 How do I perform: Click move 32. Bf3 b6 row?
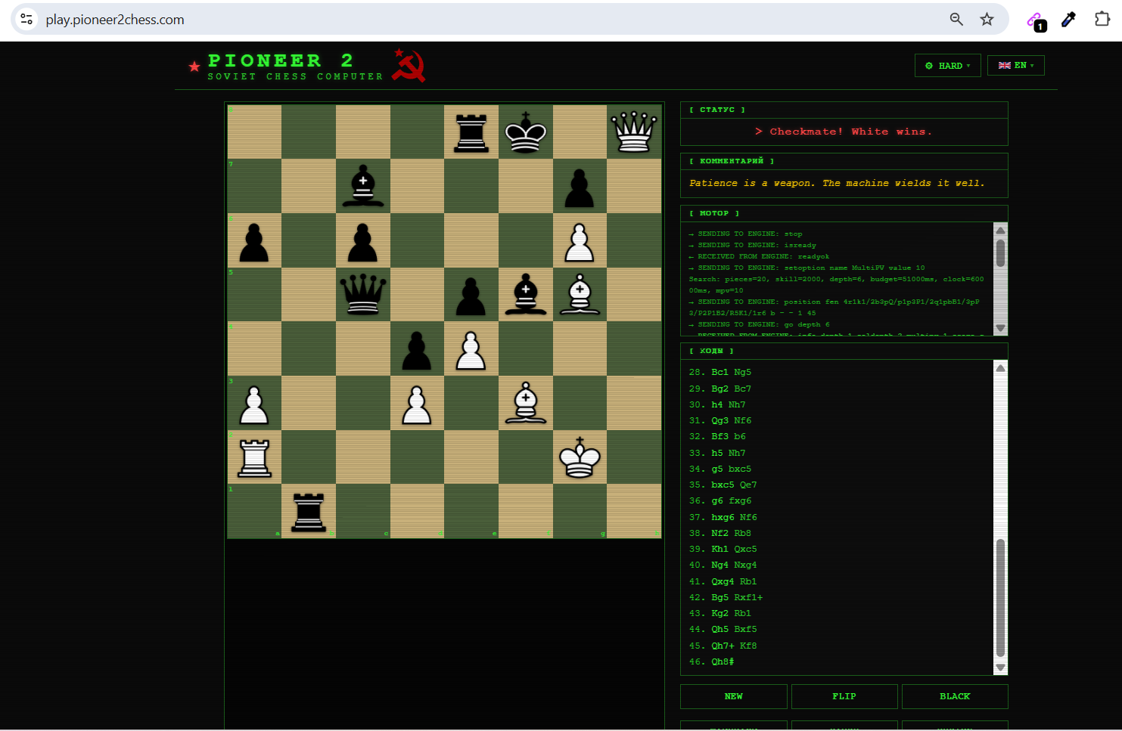717,436
